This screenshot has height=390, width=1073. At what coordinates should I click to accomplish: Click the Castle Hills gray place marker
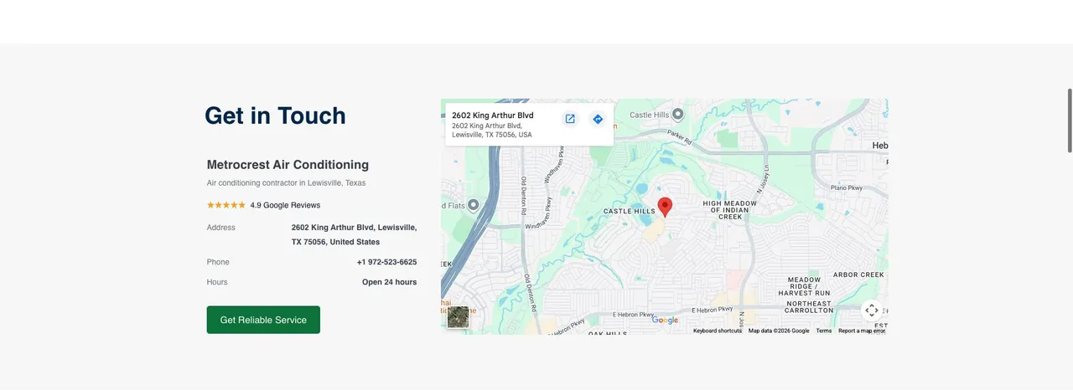pos(678,114)
